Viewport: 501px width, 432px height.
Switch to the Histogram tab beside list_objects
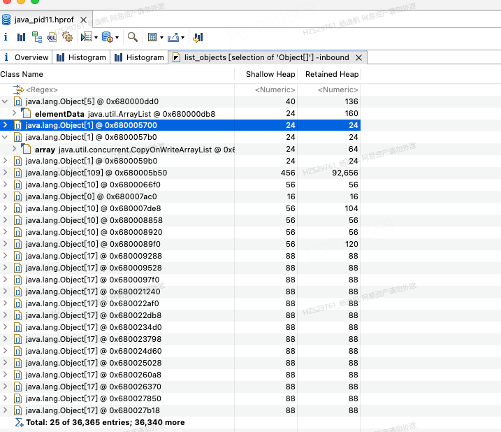[139, 57]
